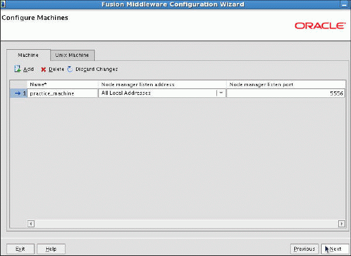Click the Node manager listen address header
Image resolution: width=351 pixels, height=256 pixels.
point(162,84)
